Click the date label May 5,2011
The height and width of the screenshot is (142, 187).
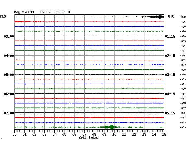24,12
